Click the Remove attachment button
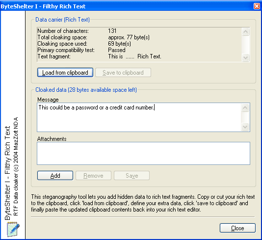Screen dimensions: 262x240 93,176
